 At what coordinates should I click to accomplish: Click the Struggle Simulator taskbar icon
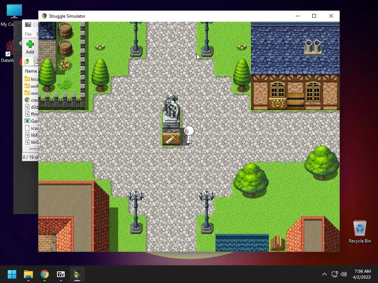77,274
